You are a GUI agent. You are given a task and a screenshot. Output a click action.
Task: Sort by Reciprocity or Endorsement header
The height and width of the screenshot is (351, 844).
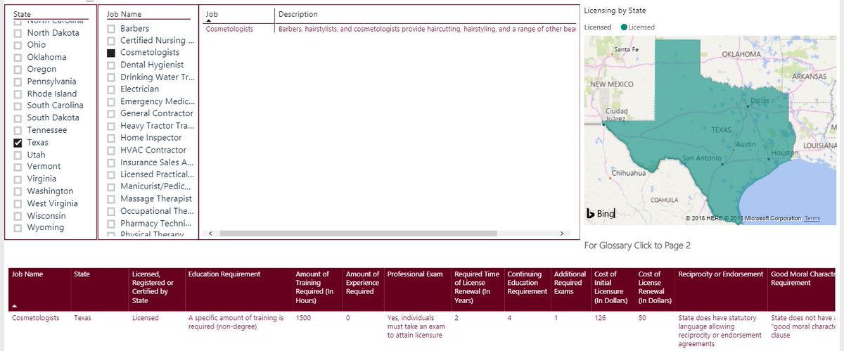721,274
